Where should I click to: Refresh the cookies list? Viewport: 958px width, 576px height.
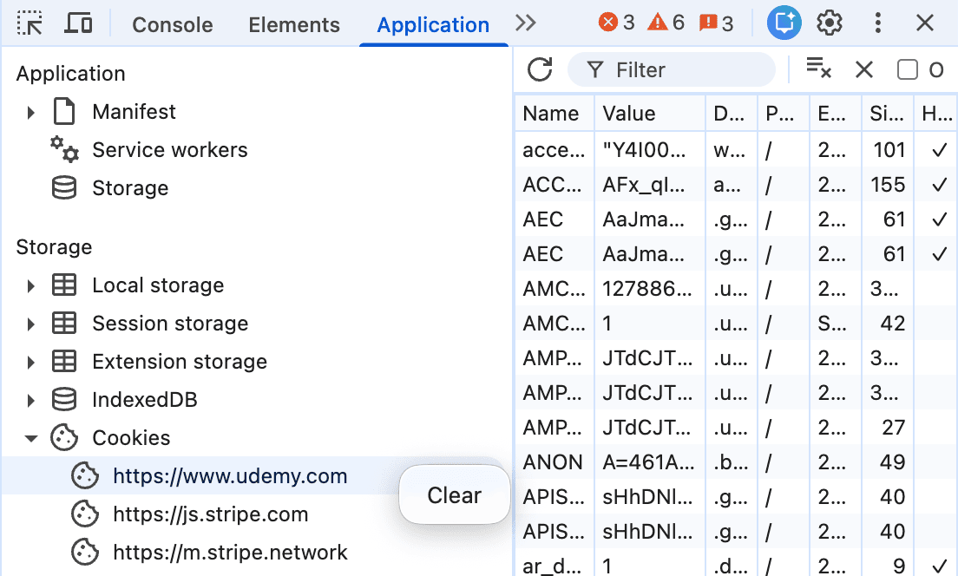pos(539,69)
